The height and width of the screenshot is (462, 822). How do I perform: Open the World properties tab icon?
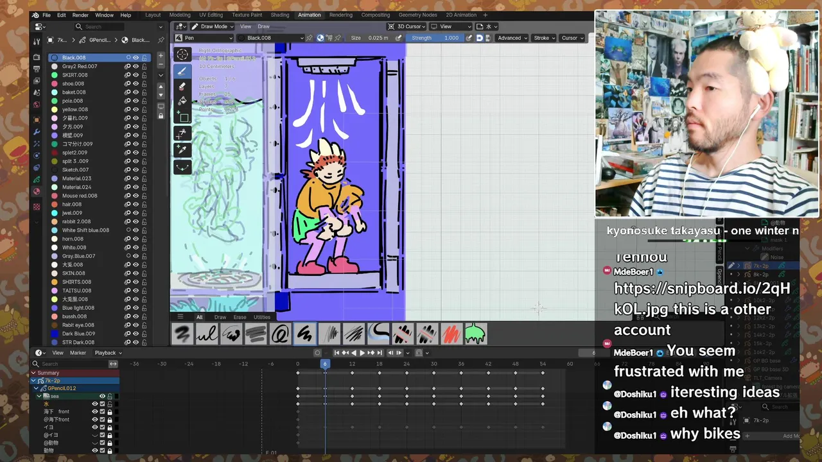tap(37, 105)
